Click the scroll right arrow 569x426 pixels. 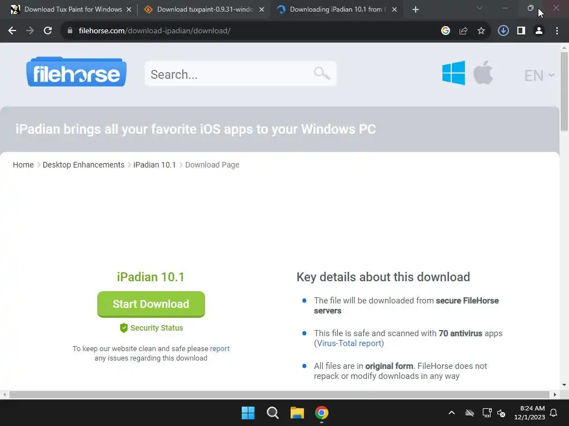tap(555, 394)
